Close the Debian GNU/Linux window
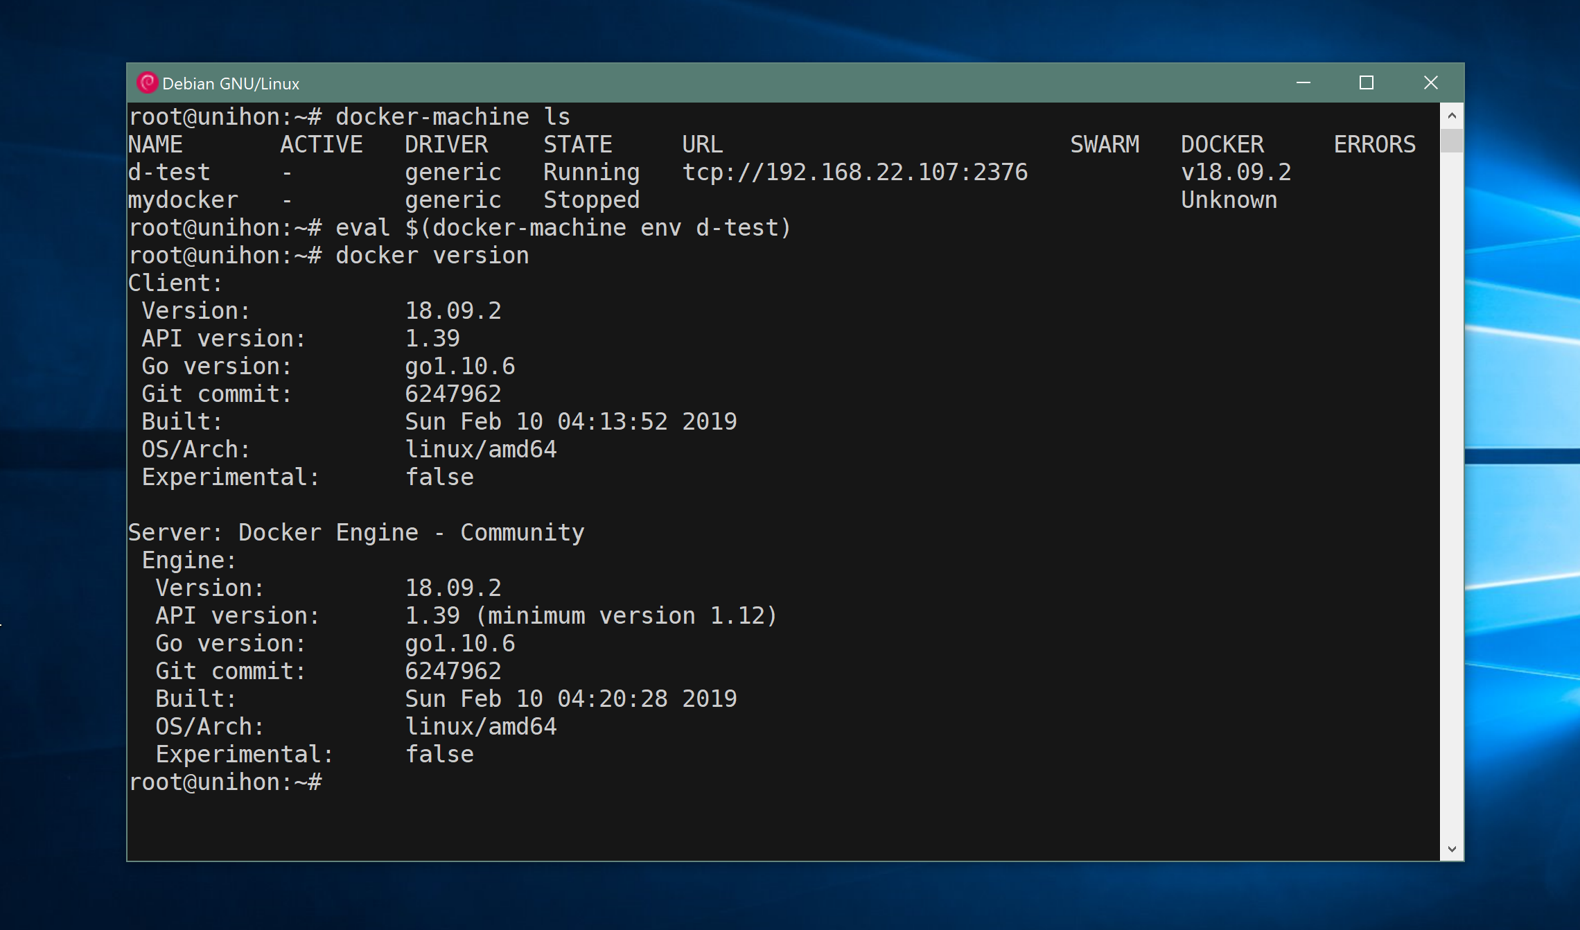Viewport: 1580px width, 930px height. [1430, 83]
